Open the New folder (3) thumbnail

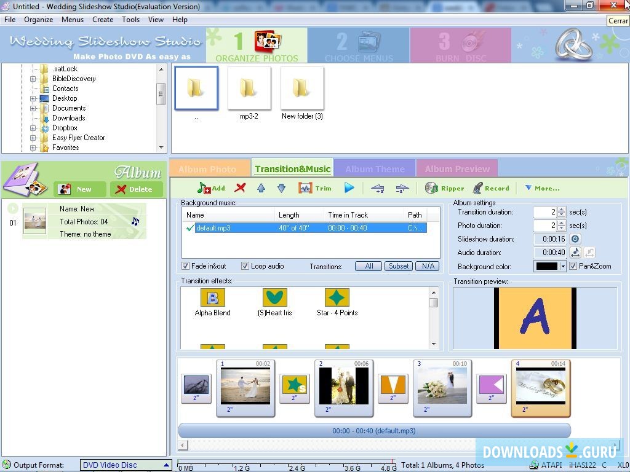(302, 93)
